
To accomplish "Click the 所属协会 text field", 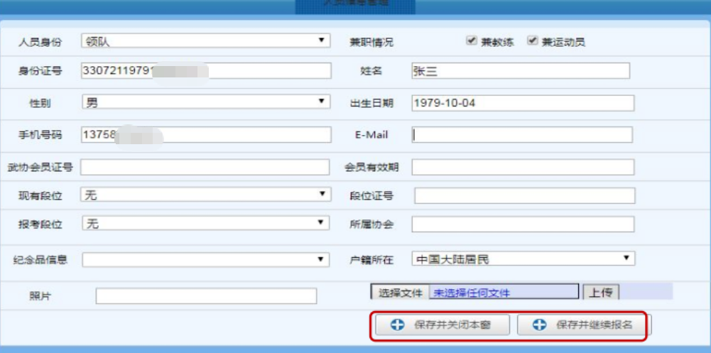I will 522,224.
